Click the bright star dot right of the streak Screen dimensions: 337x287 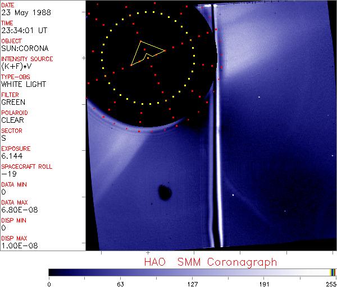(233, 195)
